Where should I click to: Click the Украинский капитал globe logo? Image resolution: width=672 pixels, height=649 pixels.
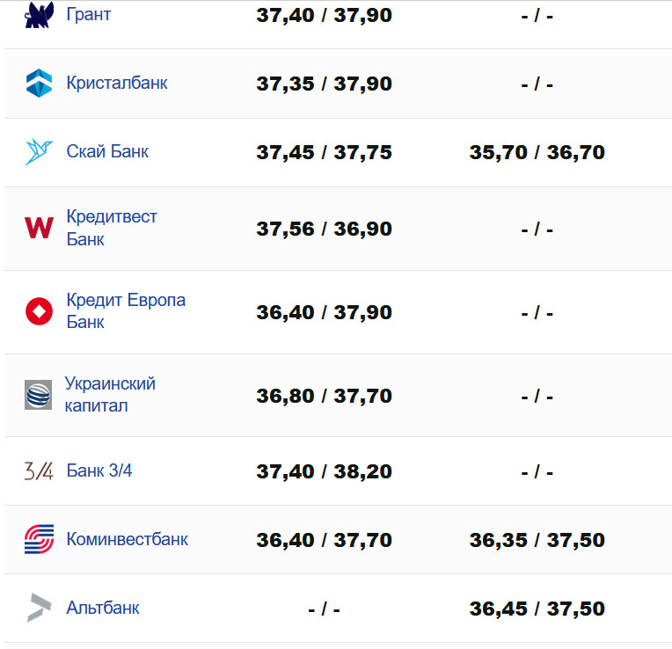tap(39, 395)
